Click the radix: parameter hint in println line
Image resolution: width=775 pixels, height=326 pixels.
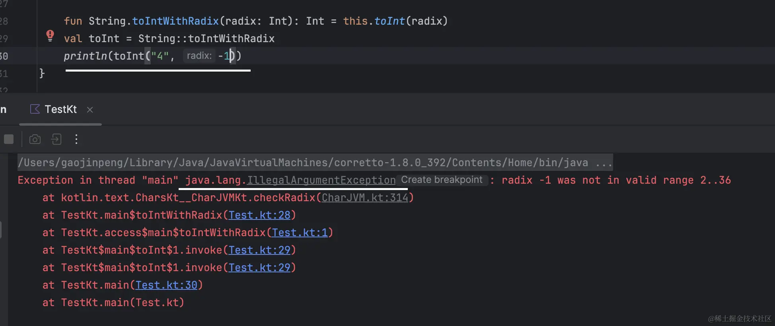click(x=199, y=56)
